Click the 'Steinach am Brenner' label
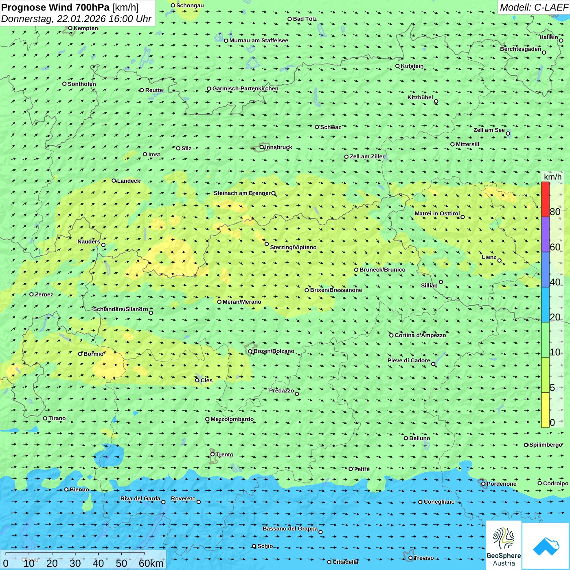 point(242,193)
